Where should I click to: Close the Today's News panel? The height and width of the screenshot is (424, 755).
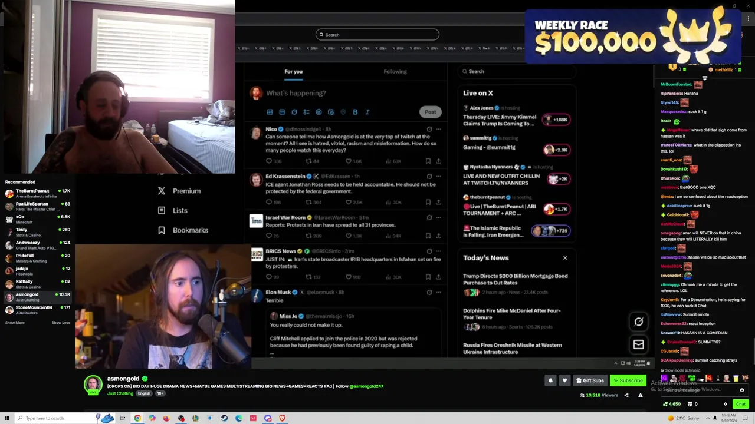point(565,258)
